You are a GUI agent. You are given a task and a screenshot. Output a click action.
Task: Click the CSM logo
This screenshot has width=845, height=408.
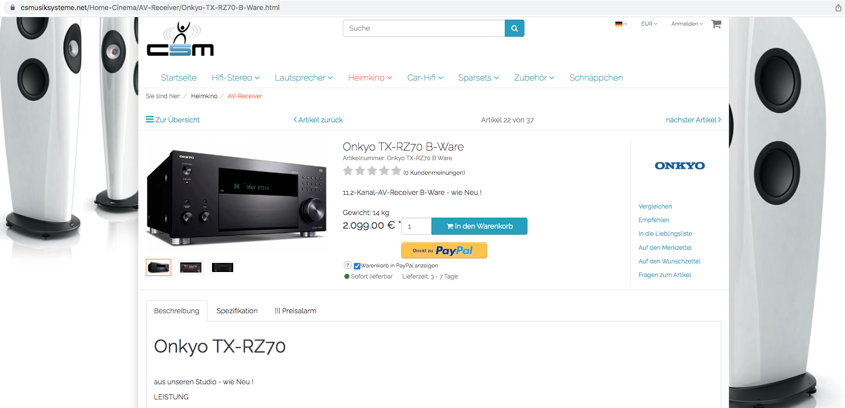[x=180, y=39]
